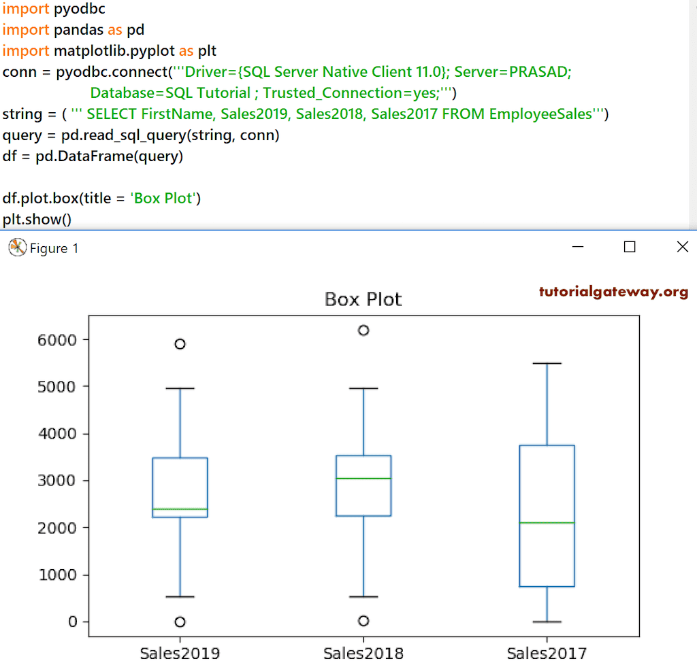This screenshot has width=697, height=663.
Task: Click the Sales2019 axis label
Action: click(180, 652)
